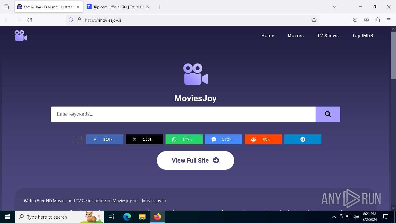The image size is (396, 223).
Task: Click the large MoviesJoy center camera logo
Action: tap(196, 74)
